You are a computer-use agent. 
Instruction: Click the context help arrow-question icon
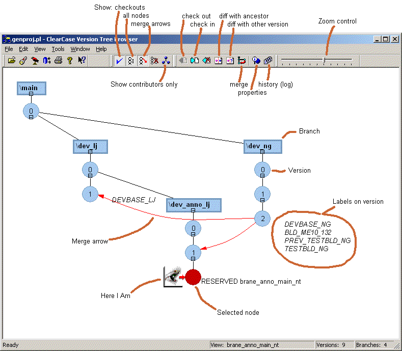pyautogui.click(x=82, y=60)
